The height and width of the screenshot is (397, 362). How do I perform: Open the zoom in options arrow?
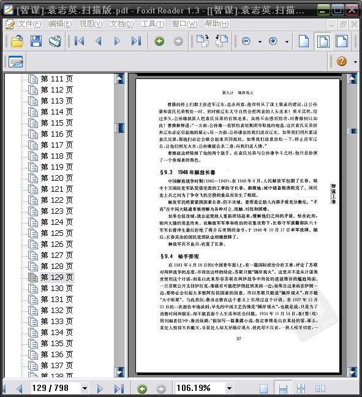tap(287, 42)
